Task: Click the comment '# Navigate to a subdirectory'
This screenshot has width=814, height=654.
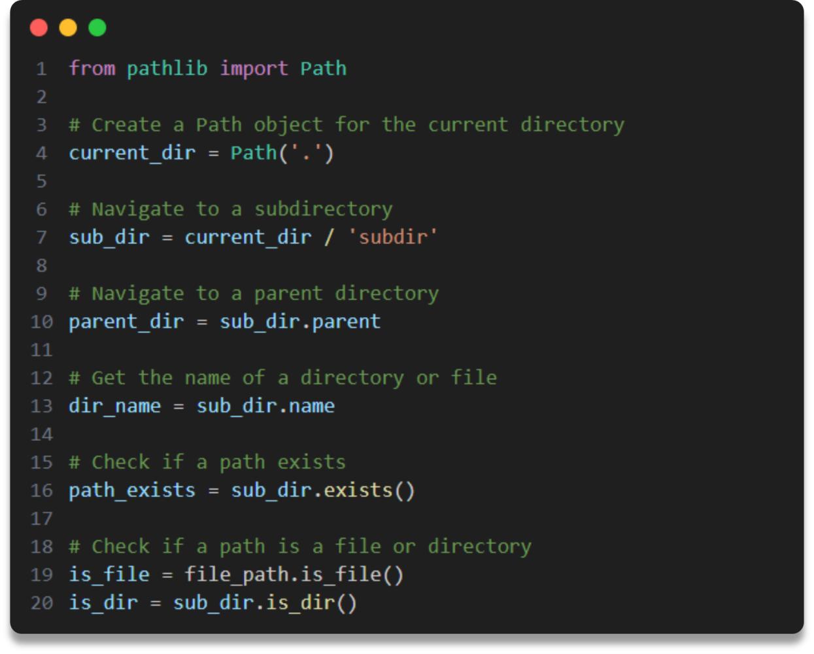Action: click(x=231, y=209)
